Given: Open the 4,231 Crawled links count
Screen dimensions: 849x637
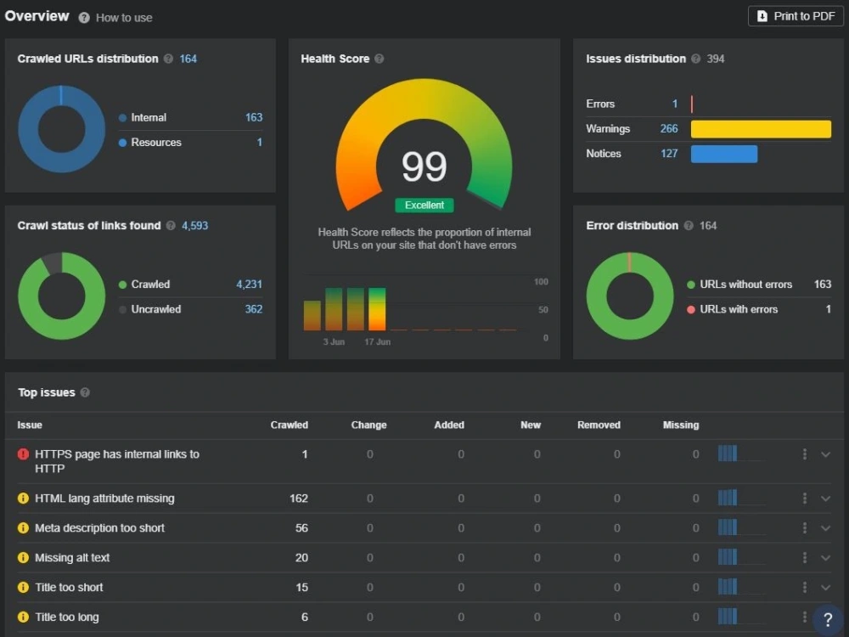Looking at the screenshot, I should coord(249,285).
